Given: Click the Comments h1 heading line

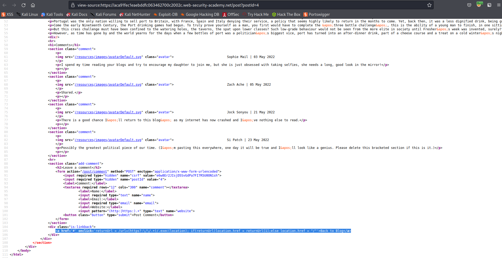Looking at the screenshot, I should click(64, 45).
